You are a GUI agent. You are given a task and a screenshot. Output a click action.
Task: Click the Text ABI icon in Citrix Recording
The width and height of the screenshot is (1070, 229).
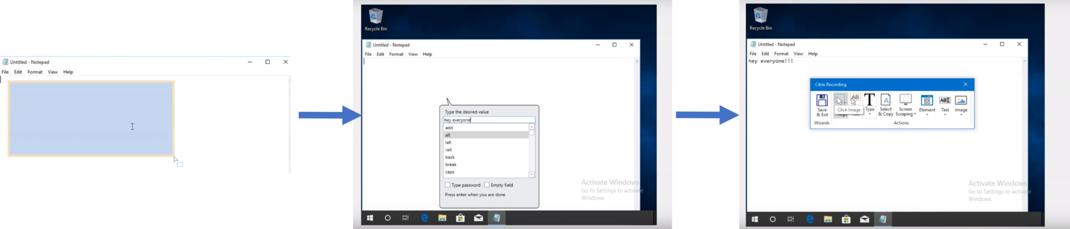945,101
